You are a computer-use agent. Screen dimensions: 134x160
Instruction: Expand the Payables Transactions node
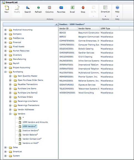click(x=10, y=84)
